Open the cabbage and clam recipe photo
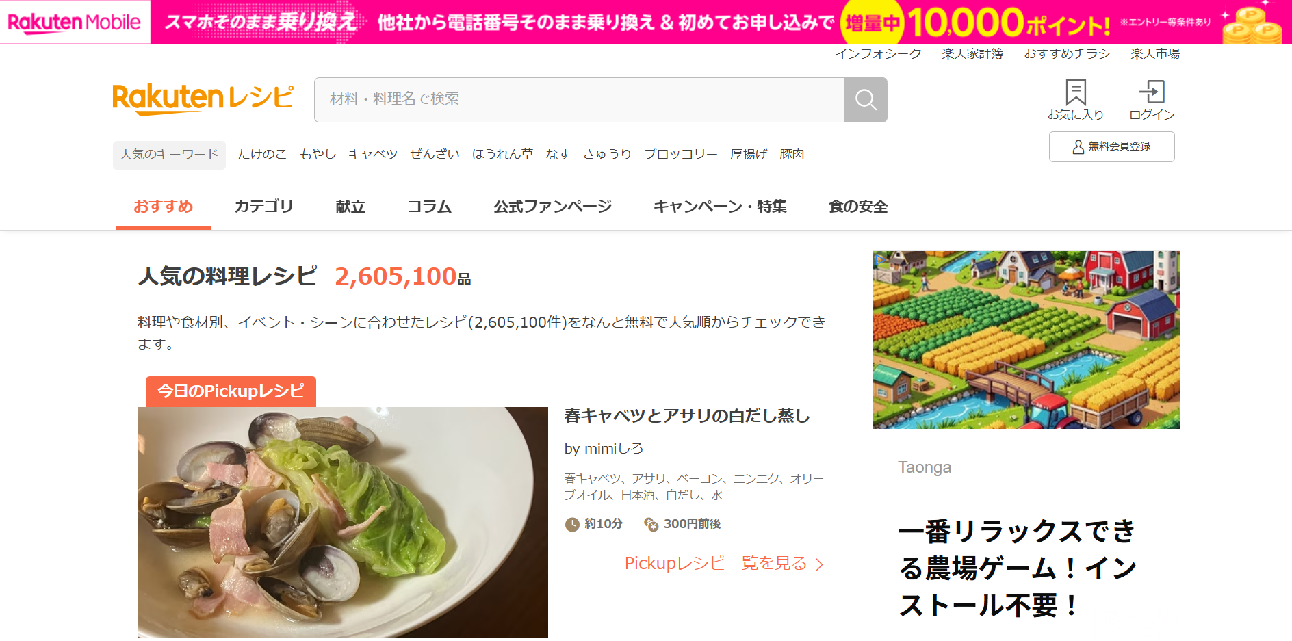 [x=343, y=523]
